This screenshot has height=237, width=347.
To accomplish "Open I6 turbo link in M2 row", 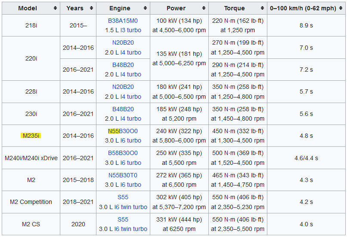I will (x=131, y=185).
